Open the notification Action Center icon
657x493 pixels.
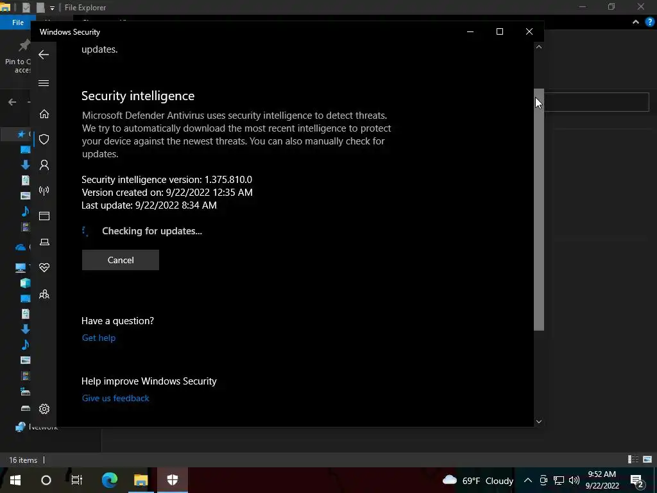(x=636, y=480)
